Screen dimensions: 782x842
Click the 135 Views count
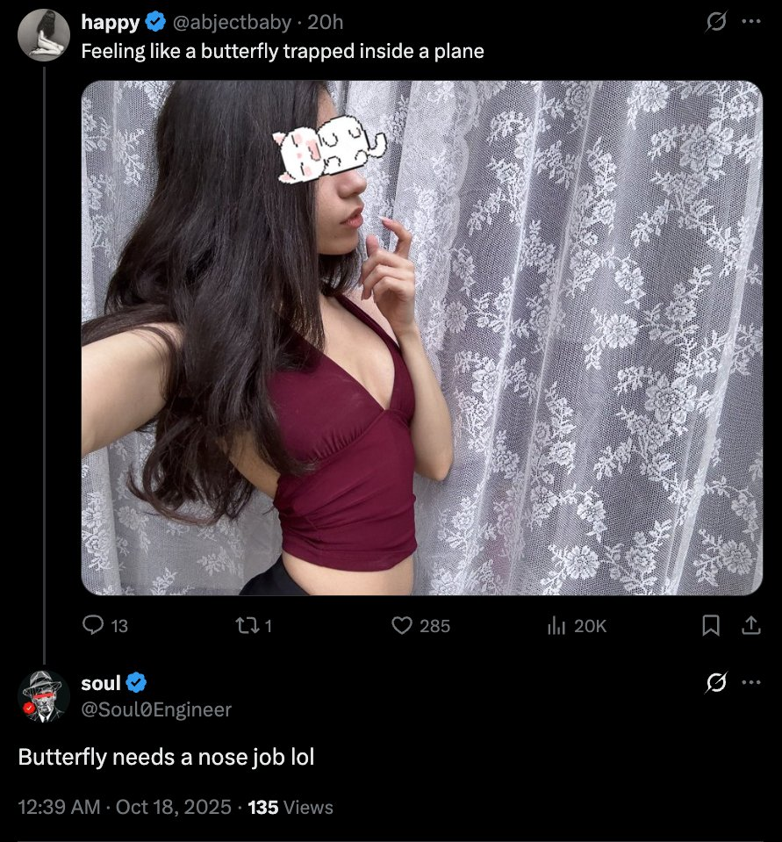(291, 807)
